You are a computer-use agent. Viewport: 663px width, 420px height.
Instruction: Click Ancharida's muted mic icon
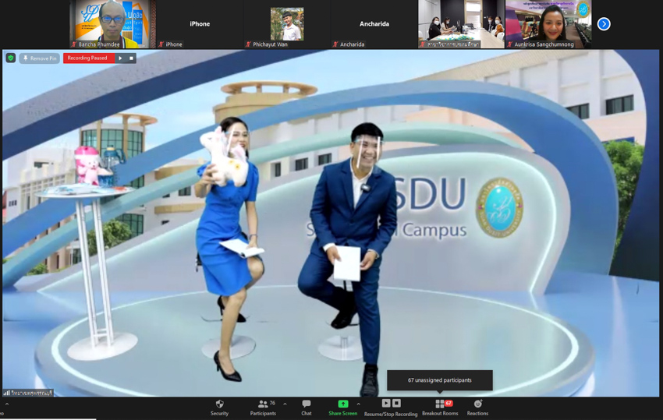tap(335, 44)
